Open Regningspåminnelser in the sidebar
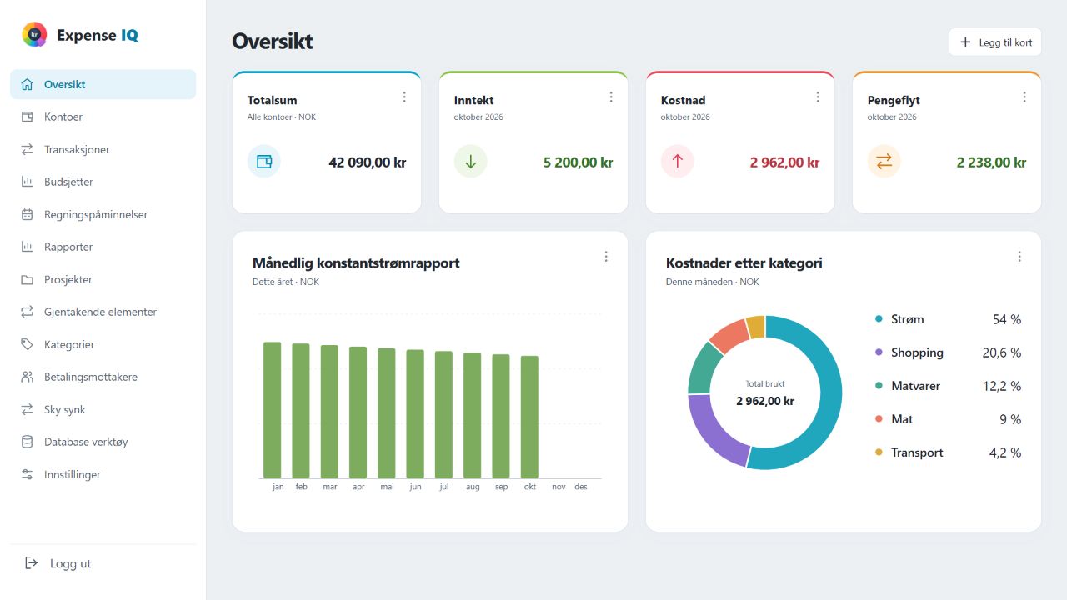The height and width of the screenshot is (600, 1067). tap(103, 214)
